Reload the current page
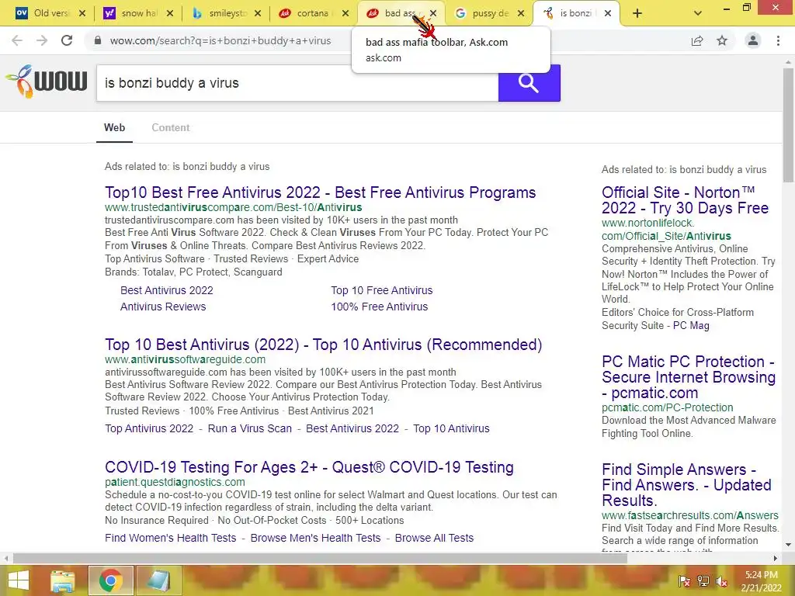 [67, 40]
